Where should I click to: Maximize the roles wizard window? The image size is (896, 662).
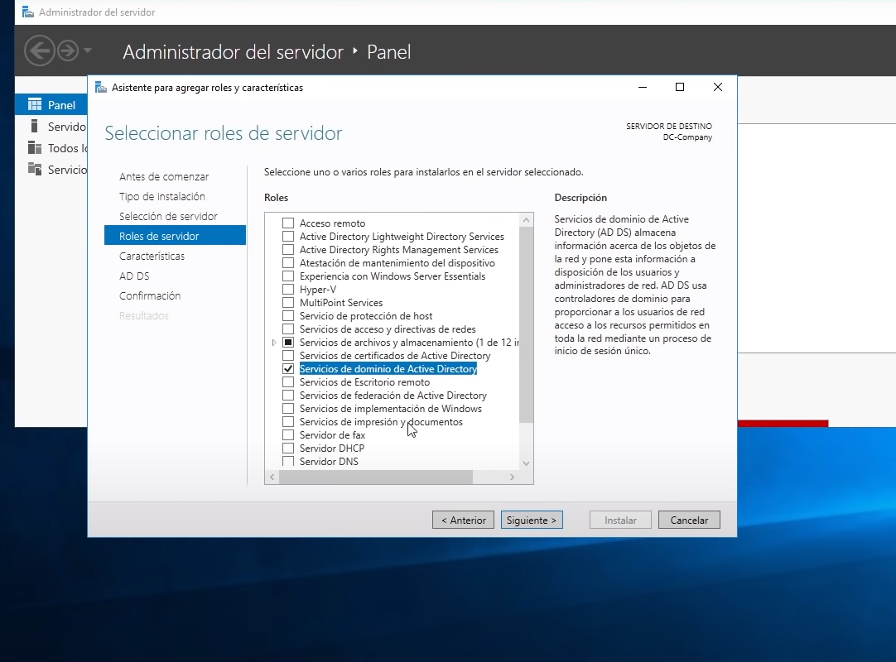tap(679, 87)
